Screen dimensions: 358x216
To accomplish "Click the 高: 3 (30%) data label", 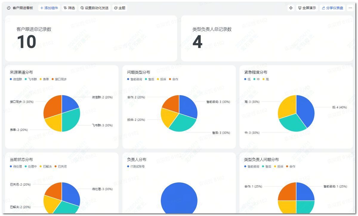I will click(252, 102).
